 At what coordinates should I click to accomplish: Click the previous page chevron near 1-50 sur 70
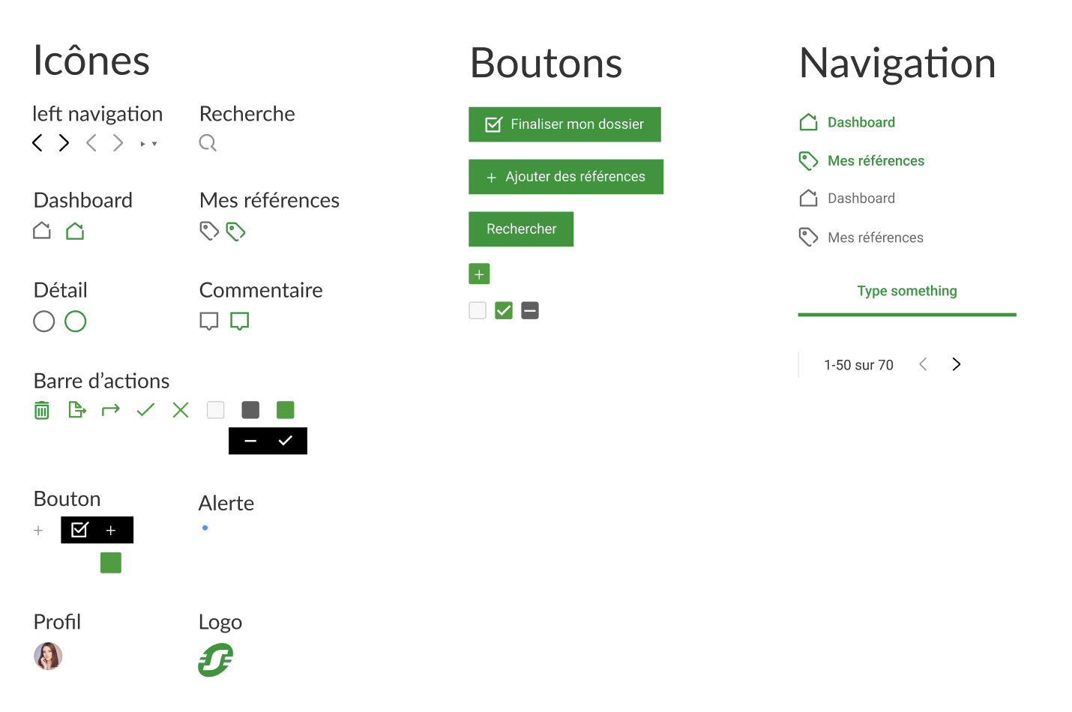pyautogui.click(x=923, y=364)
